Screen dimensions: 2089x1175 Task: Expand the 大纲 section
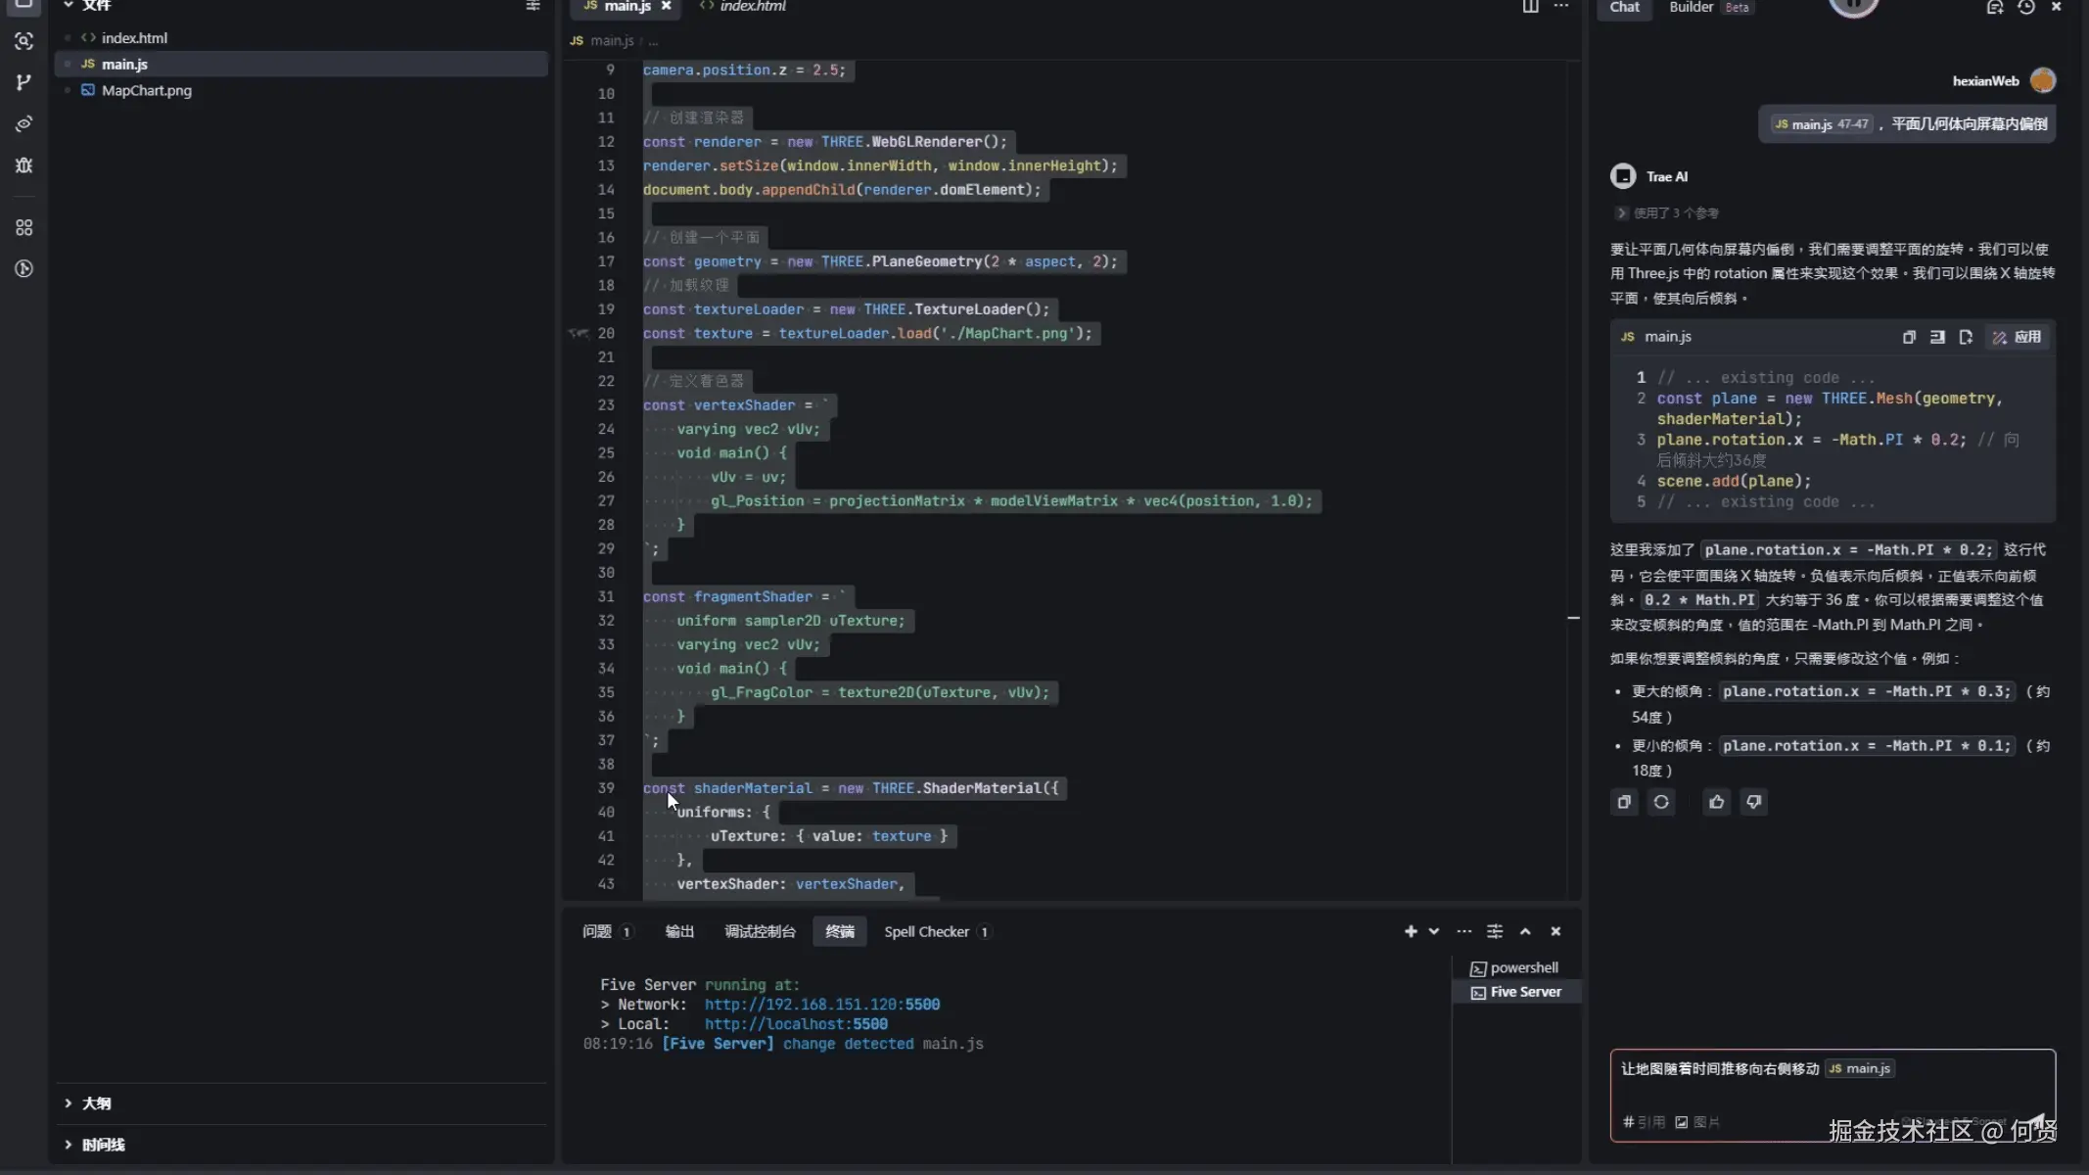pos(95,1103)
